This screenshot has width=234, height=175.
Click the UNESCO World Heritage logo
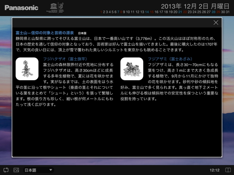click(x=55, y=8)
